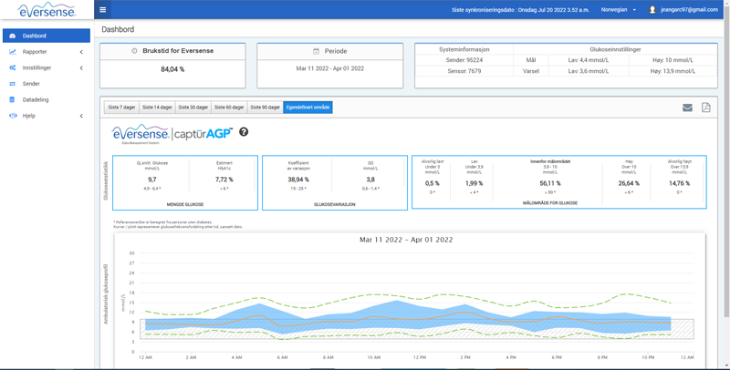Image resolution: width=730 pixels, height=370 pixels.
Task: Click the Hjelp icon
Action: click(x=13, y=116)
